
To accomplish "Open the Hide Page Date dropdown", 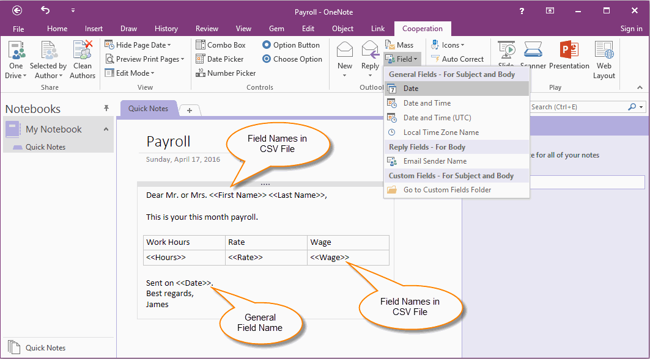I will point(138,45).
